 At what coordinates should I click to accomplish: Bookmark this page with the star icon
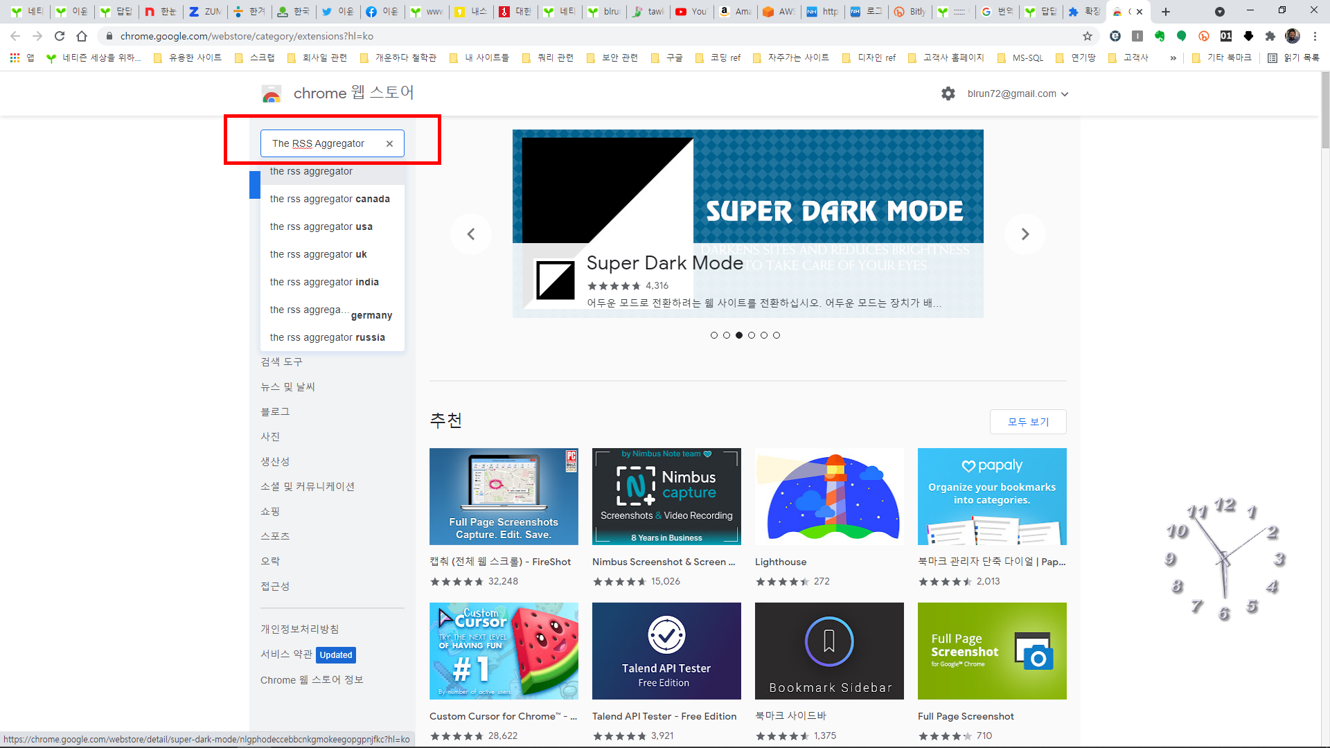point(1088,36)
